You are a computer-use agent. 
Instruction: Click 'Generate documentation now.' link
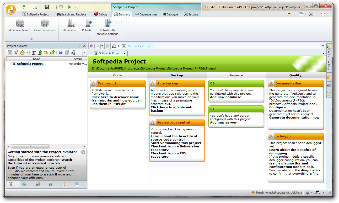click(x=295, y=117)
